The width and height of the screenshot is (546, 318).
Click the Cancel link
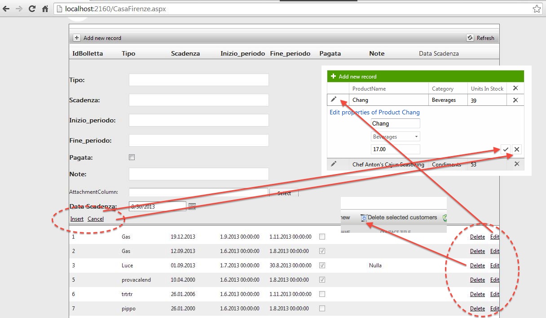(x=96, y=219)
